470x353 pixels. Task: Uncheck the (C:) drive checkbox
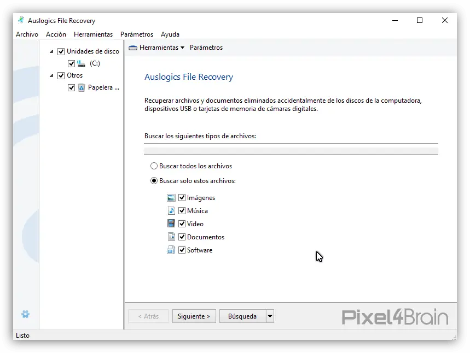(x=71, y=63)
